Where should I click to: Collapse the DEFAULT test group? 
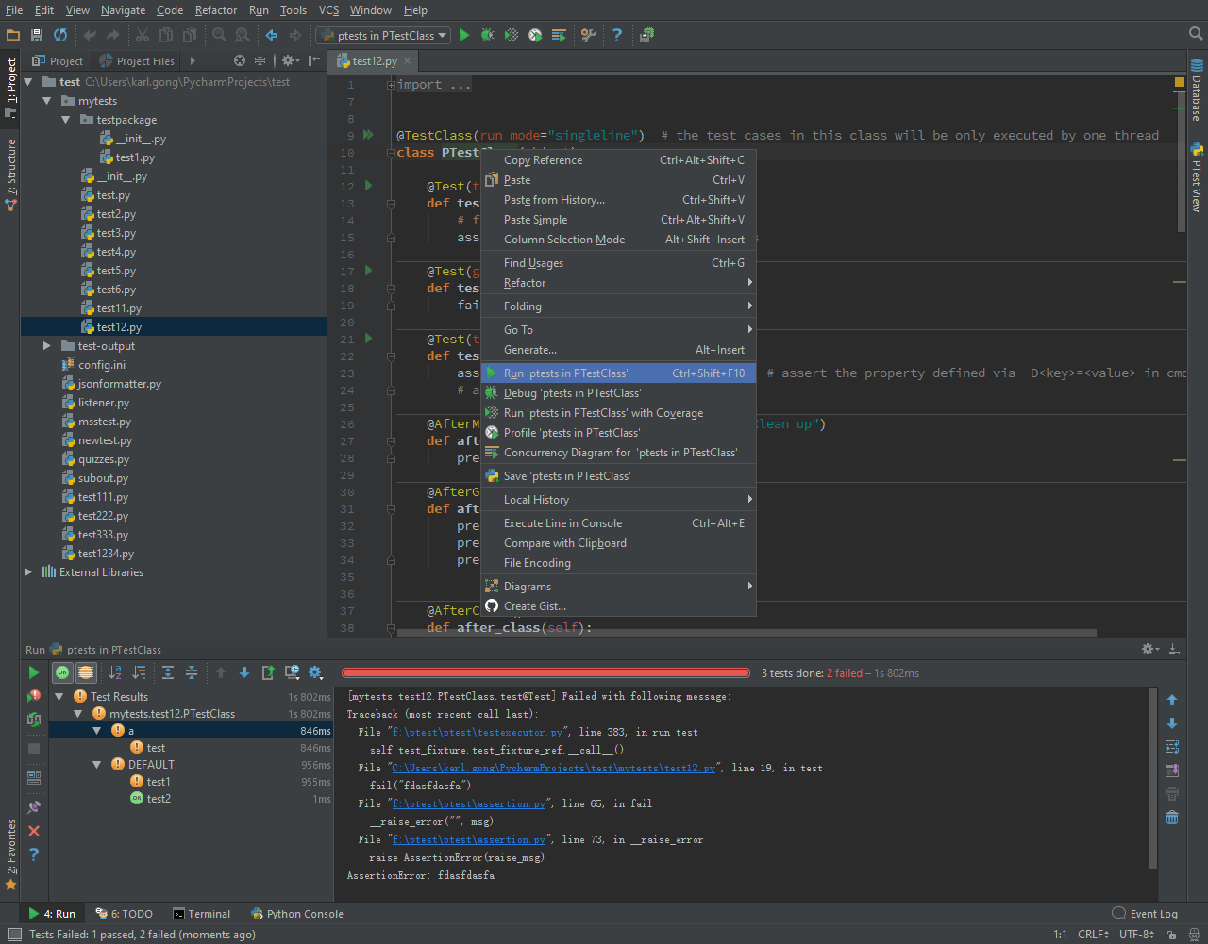[x=97, y=765]
